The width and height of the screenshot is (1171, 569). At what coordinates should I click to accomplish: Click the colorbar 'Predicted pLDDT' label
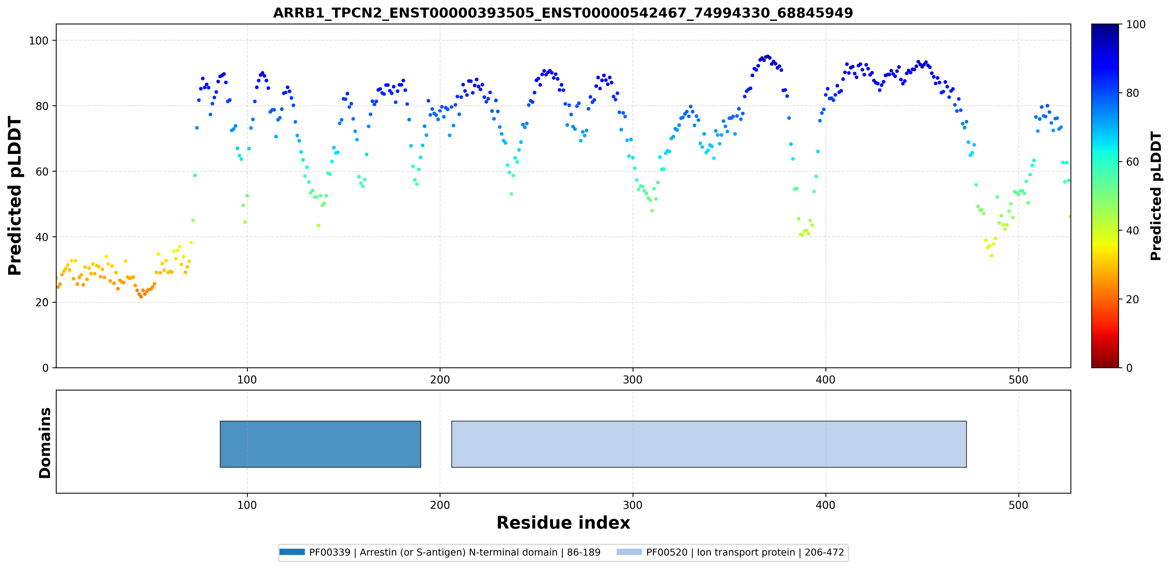pyautogui.click(x=1156, y=196)
